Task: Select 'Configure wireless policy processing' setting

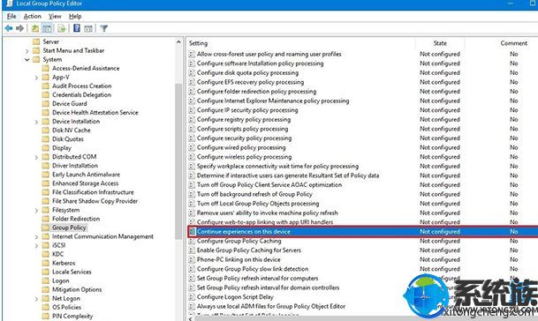Action: (245, 157)
